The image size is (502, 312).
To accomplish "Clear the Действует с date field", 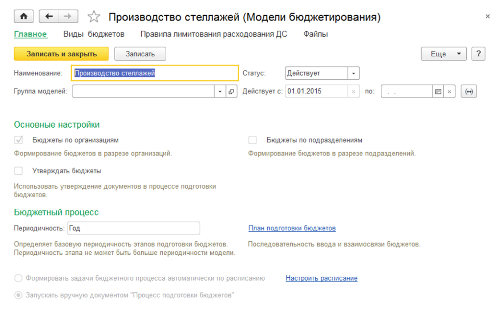I will (x=354, y=91).
